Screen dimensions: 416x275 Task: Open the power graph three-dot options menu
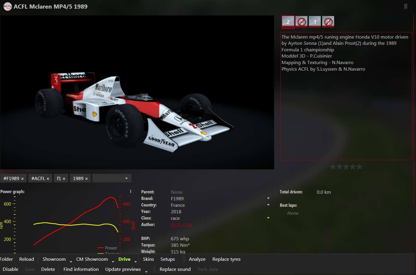tap(131, 192)
